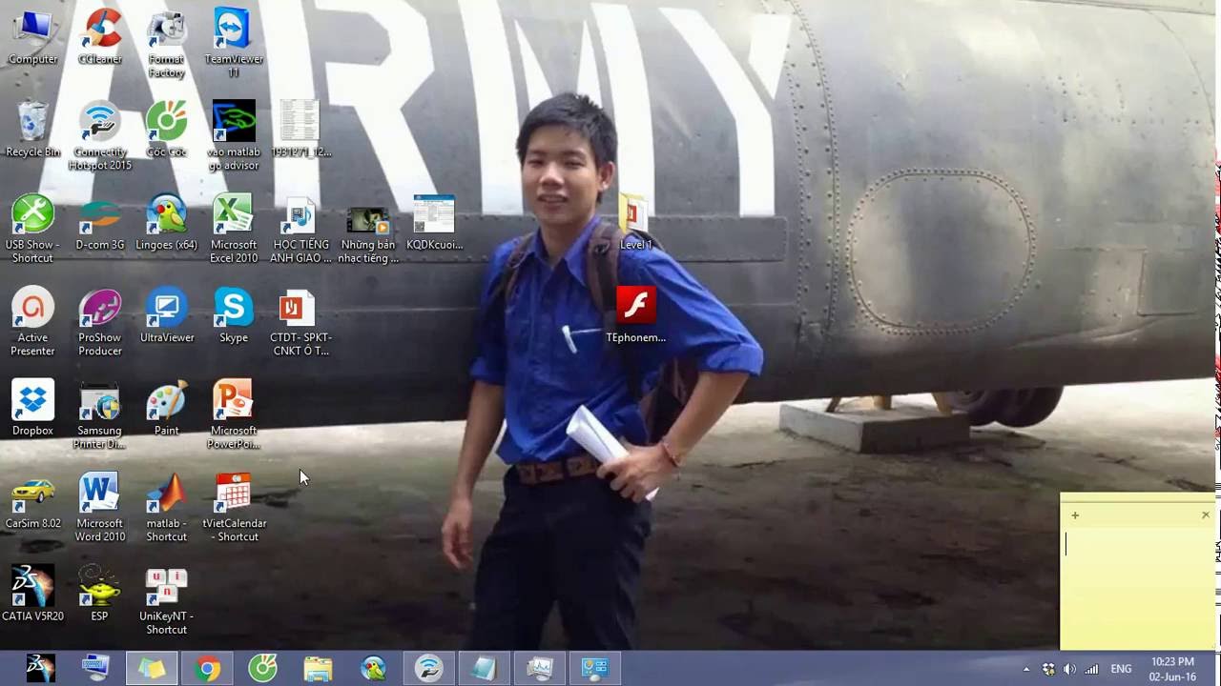Select the HỌC TIẾNG ANH GIAO file
This screenshot has height=686, width=1221.
300,229
